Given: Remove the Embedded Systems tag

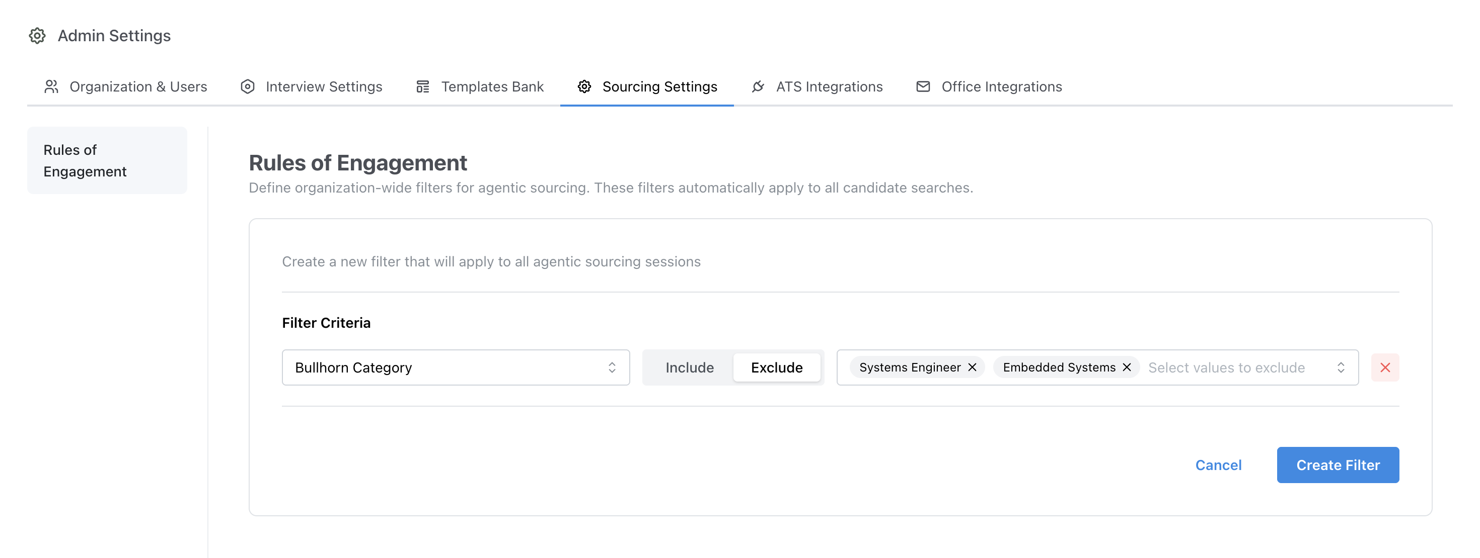Looking at the screenshot, I should 1127,367.
